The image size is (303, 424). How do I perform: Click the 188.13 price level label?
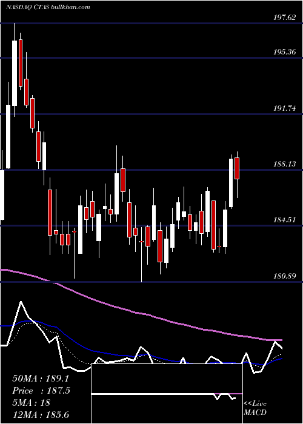(284, 164)
